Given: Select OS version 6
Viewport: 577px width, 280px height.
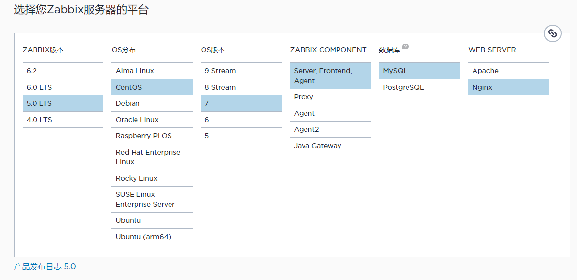Looking at the screenshot, I should click(x=241, y=120).
